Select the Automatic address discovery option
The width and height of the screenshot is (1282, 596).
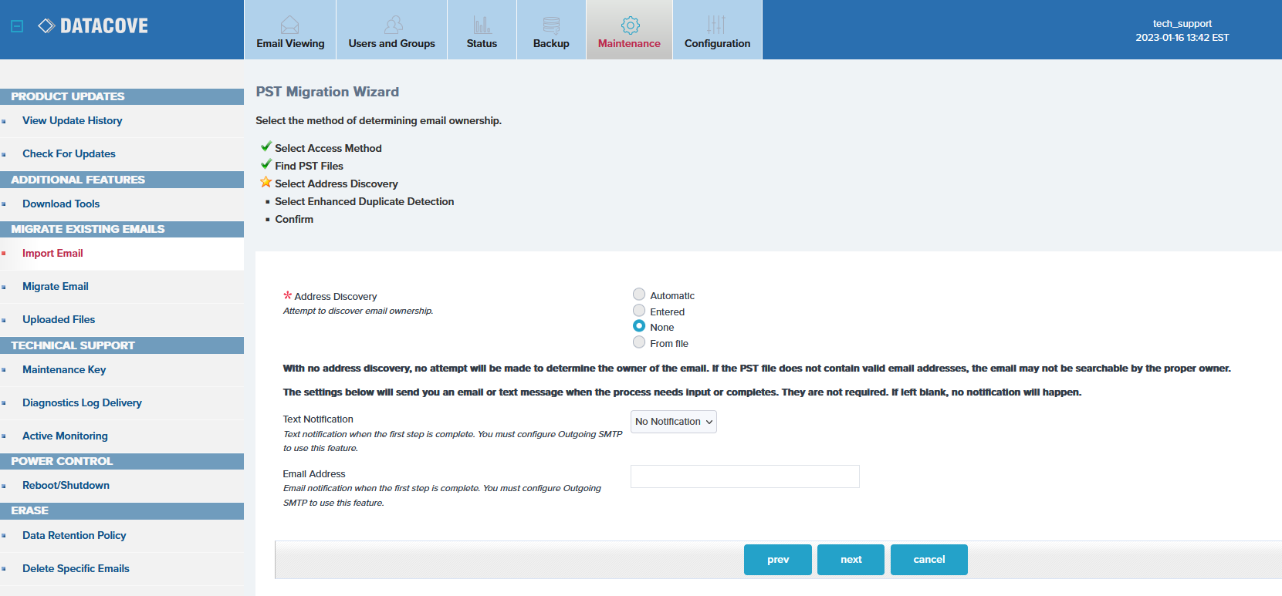tap(639, 294)
